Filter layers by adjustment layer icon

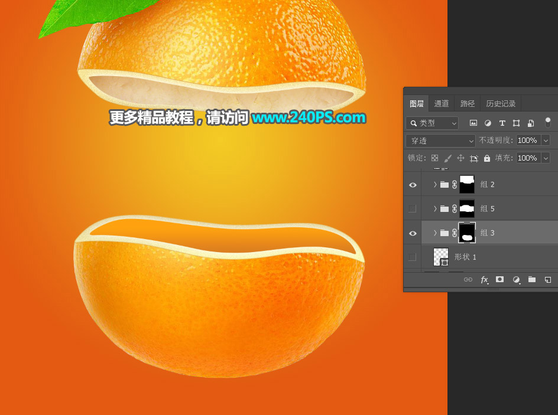point(488,123)
